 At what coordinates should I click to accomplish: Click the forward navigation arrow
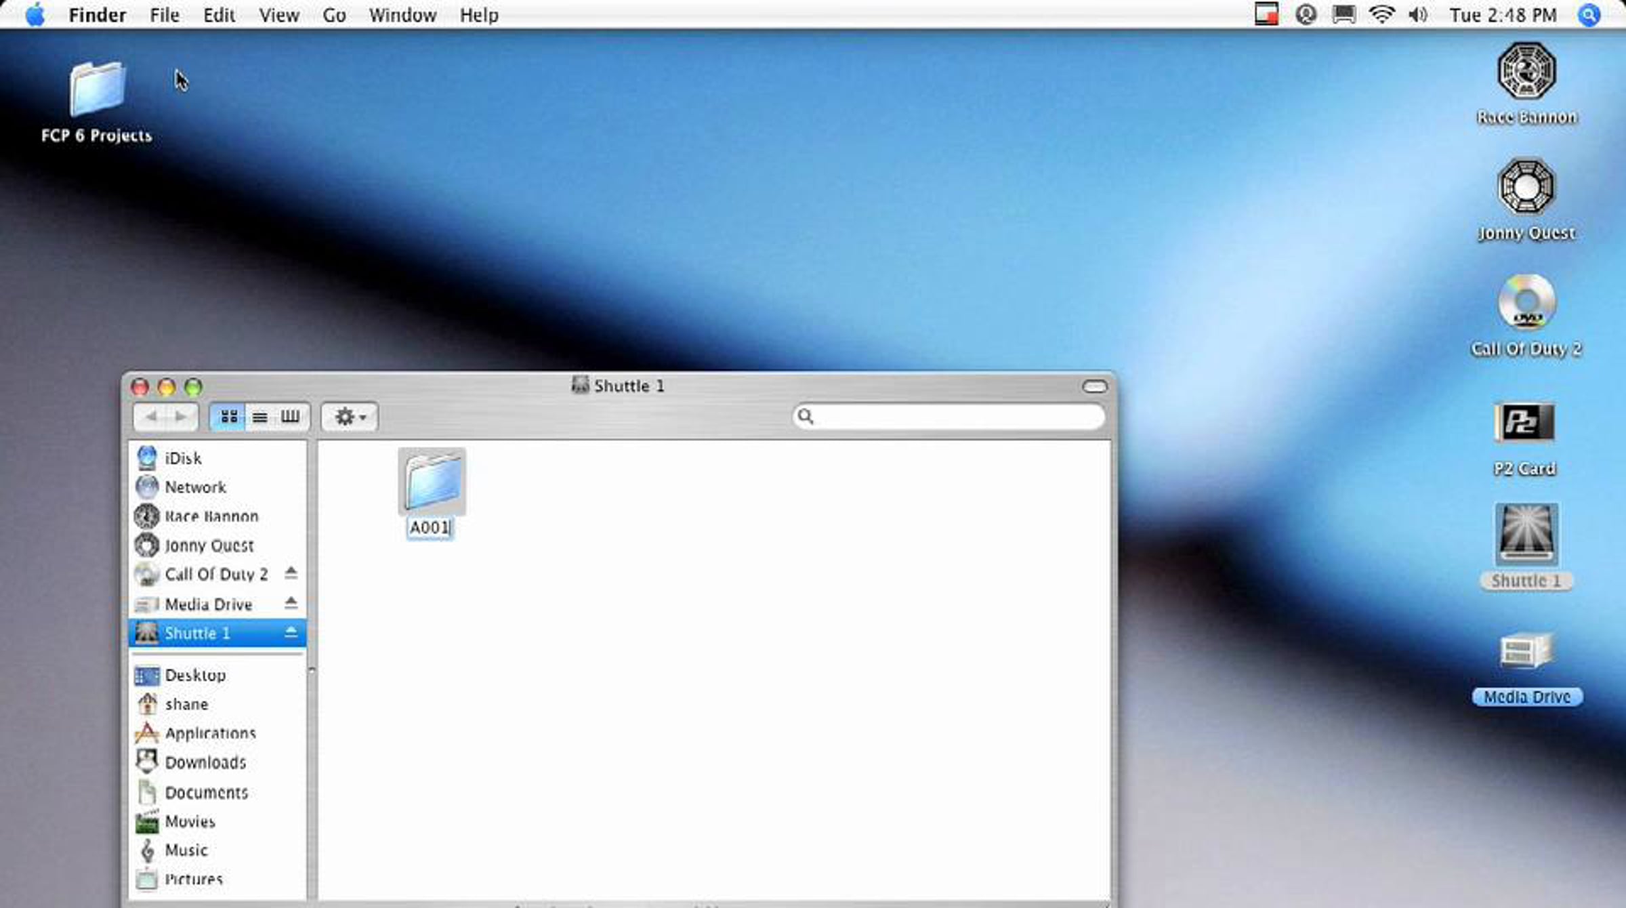(181, 417)
